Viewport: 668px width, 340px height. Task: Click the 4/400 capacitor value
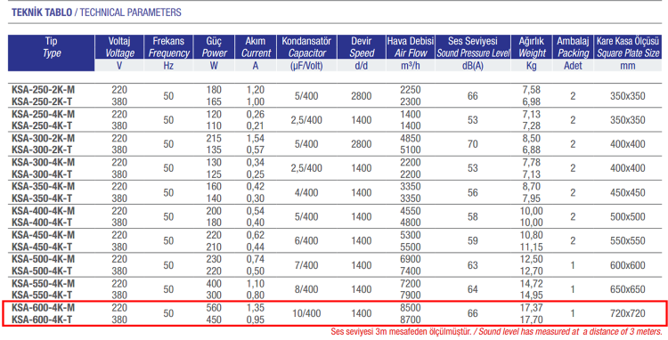point(306,193)
